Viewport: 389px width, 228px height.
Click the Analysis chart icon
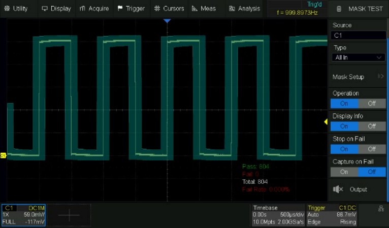(x=232, y=9)
